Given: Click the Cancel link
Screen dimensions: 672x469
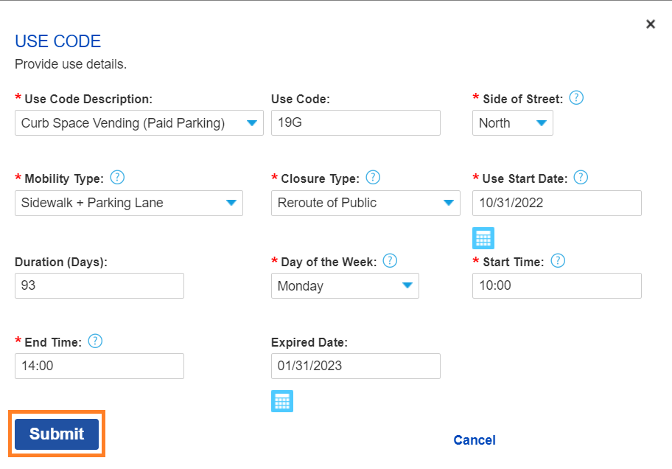Looking at the screenshot, I should tap(475, 440).
